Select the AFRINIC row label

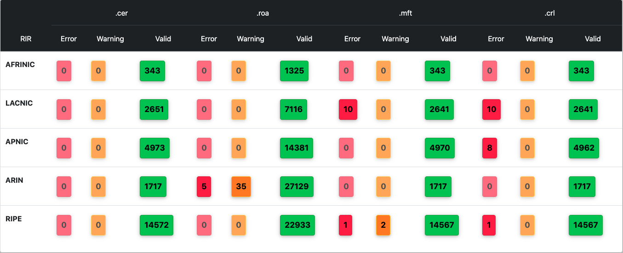click(x=20, y=65)
